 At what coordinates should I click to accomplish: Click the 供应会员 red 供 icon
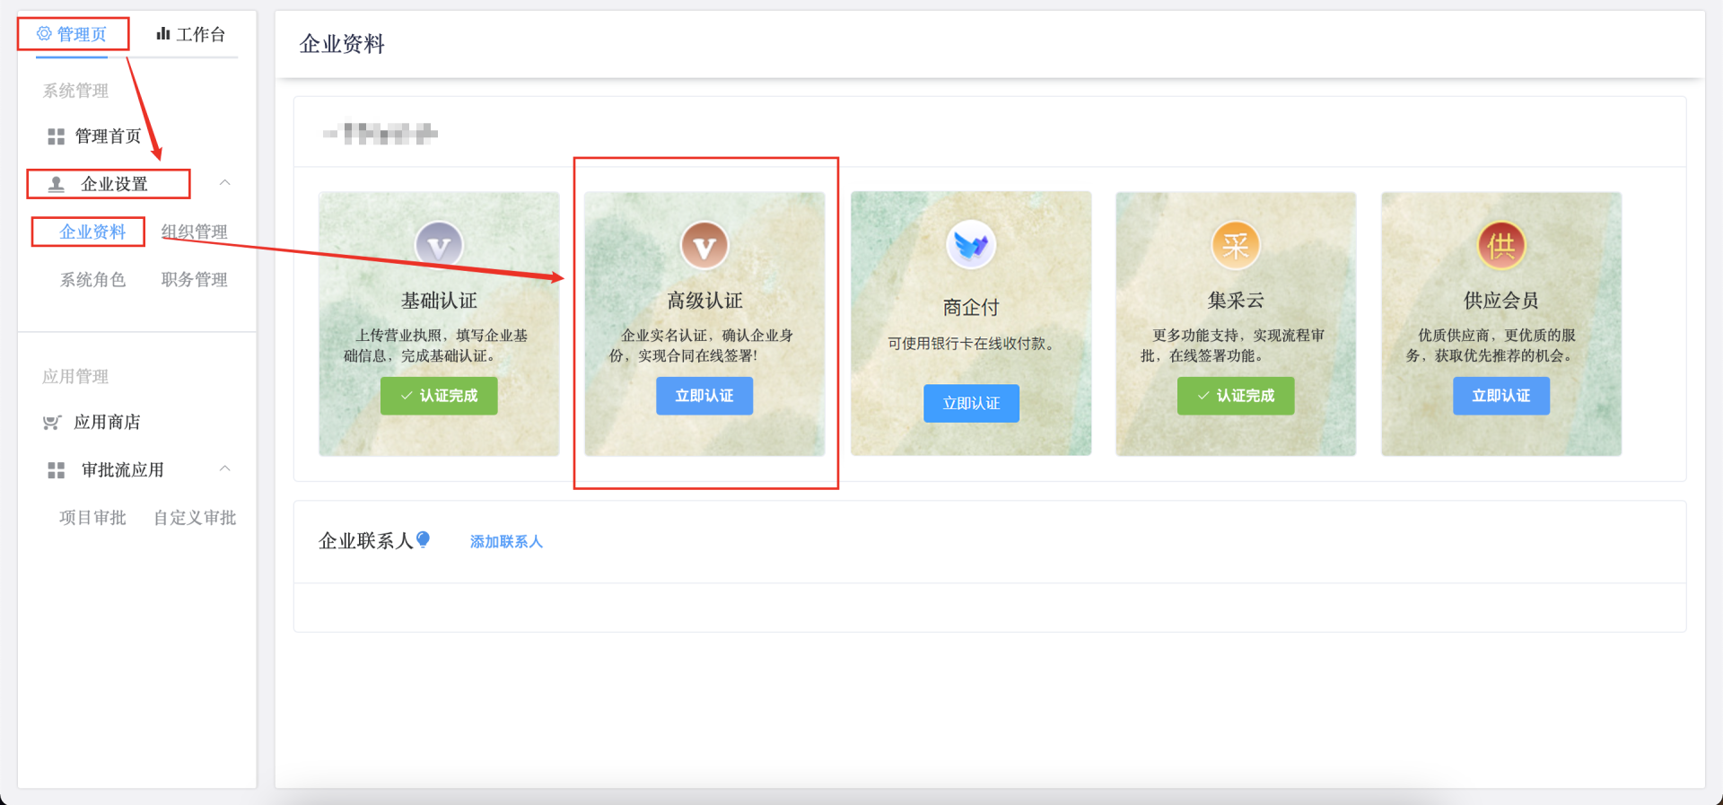[1501, 245]
